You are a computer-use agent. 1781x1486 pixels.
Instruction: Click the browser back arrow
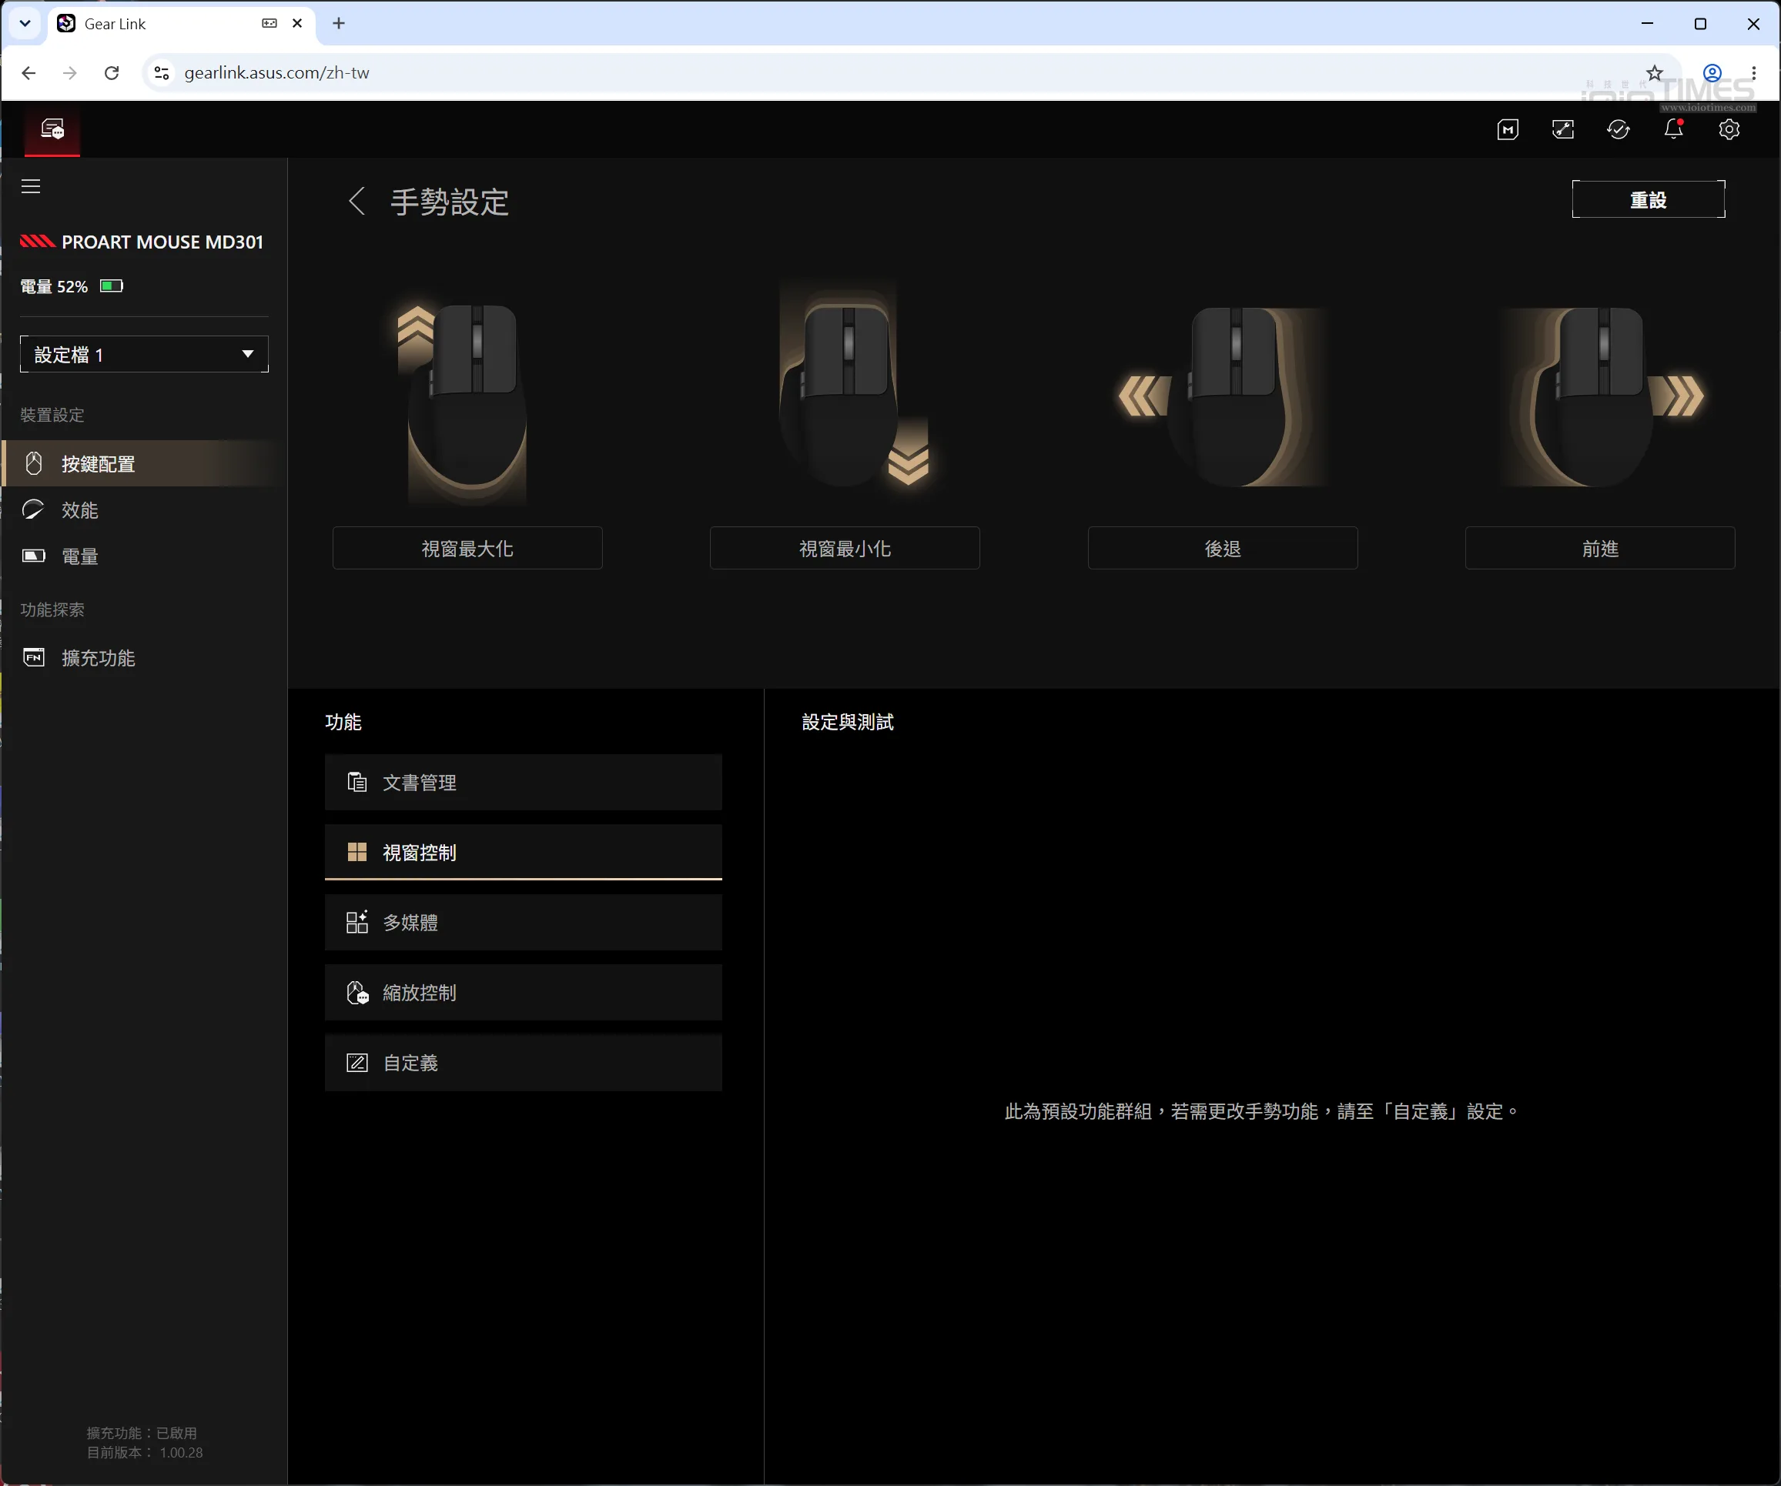[x=28, y=73]
